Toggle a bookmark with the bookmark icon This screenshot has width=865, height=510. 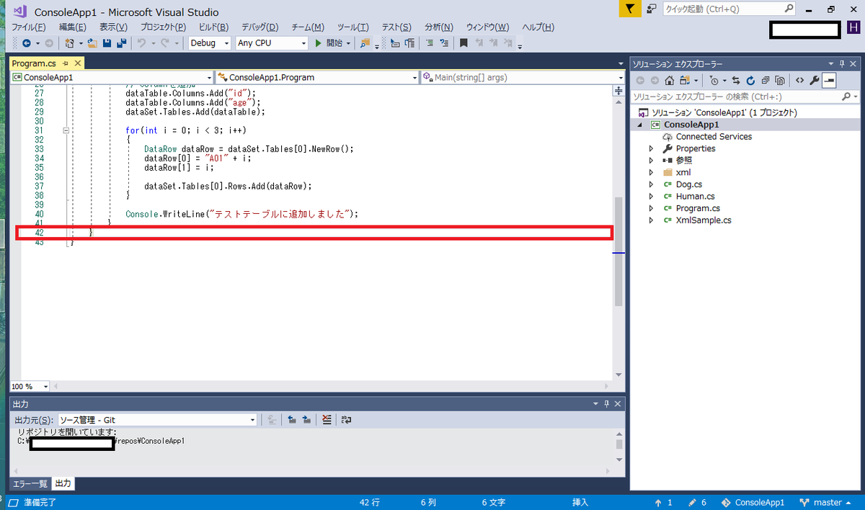click(x=463, y=43)
